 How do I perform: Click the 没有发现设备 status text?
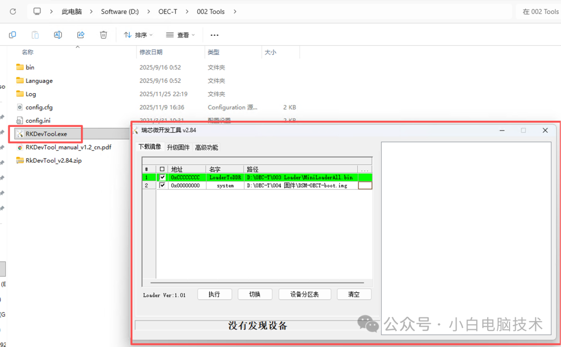[x=258, y=326]
